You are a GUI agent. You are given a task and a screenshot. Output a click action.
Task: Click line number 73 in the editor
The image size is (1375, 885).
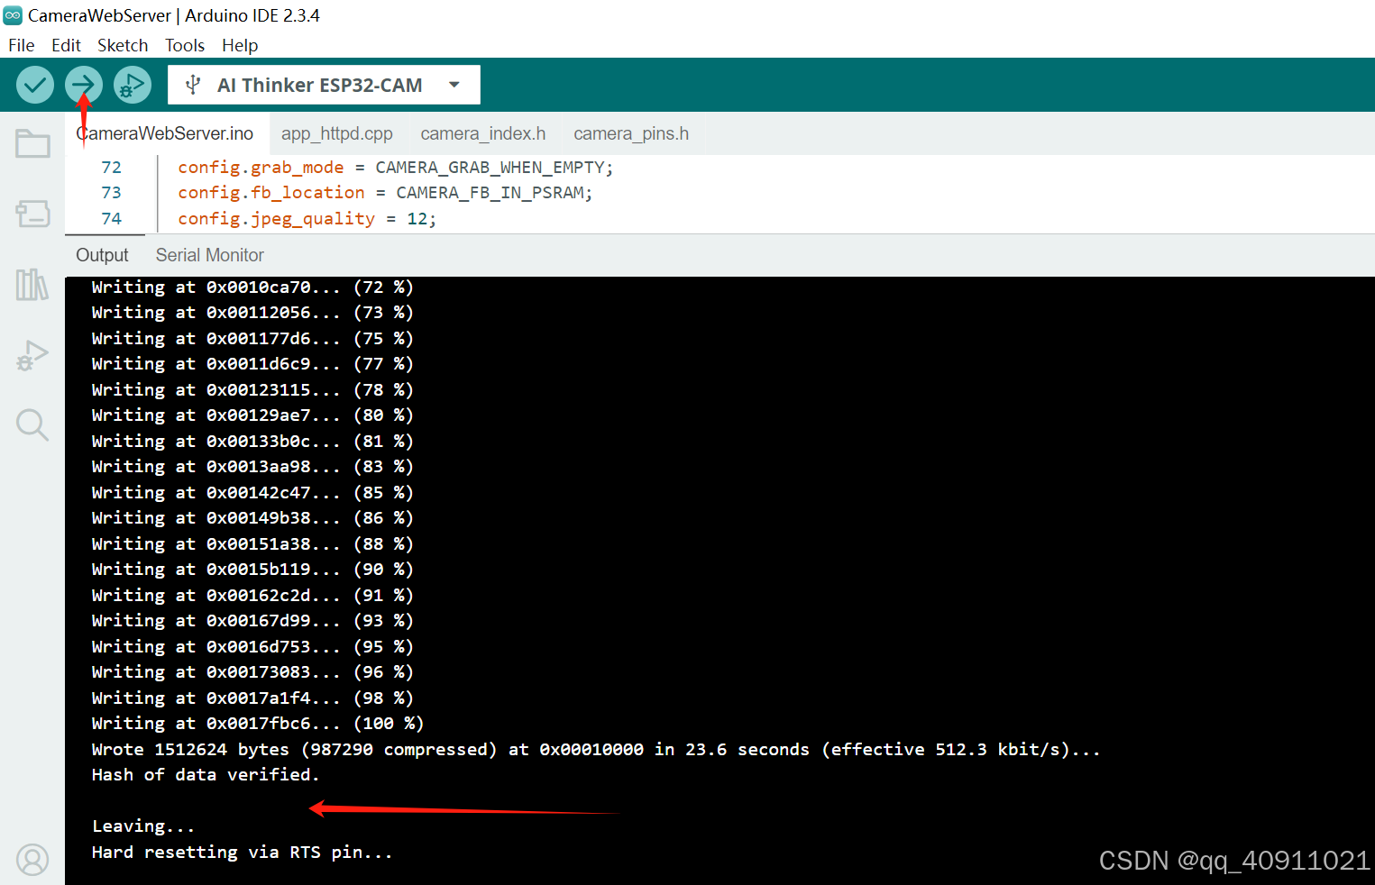click(x=111, y=192)
